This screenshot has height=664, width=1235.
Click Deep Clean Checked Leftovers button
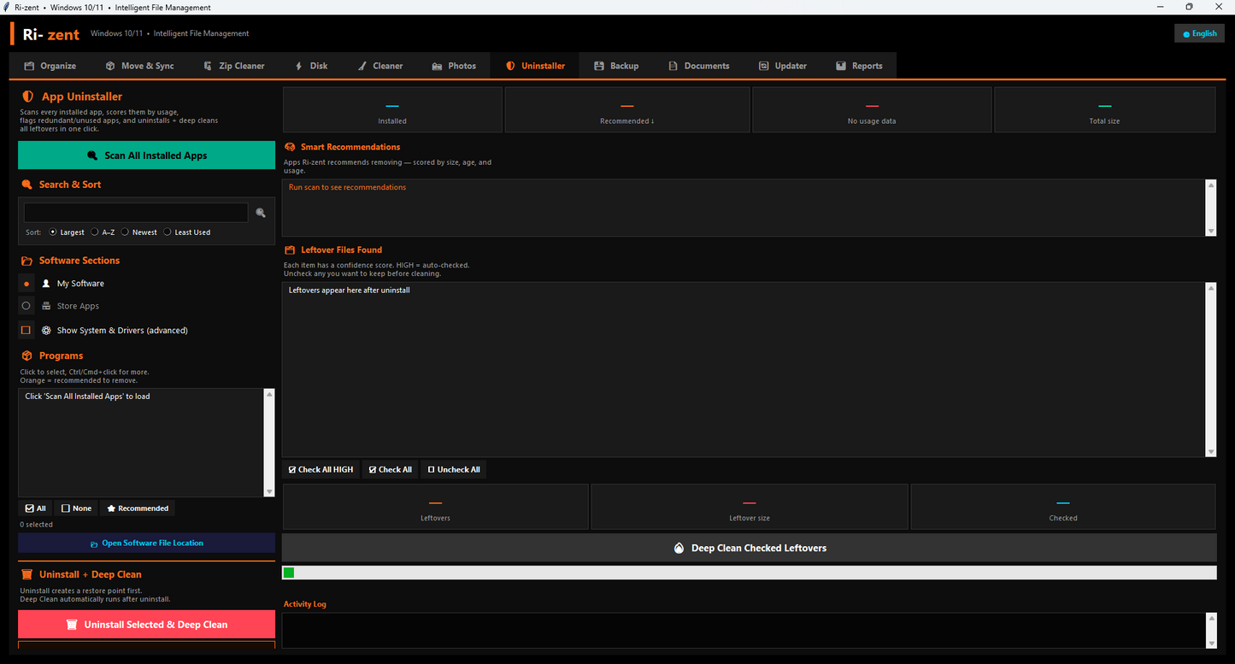[750, 548]
